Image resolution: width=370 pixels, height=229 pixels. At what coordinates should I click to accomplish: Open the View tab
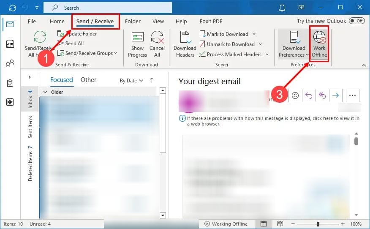[158, 22]
